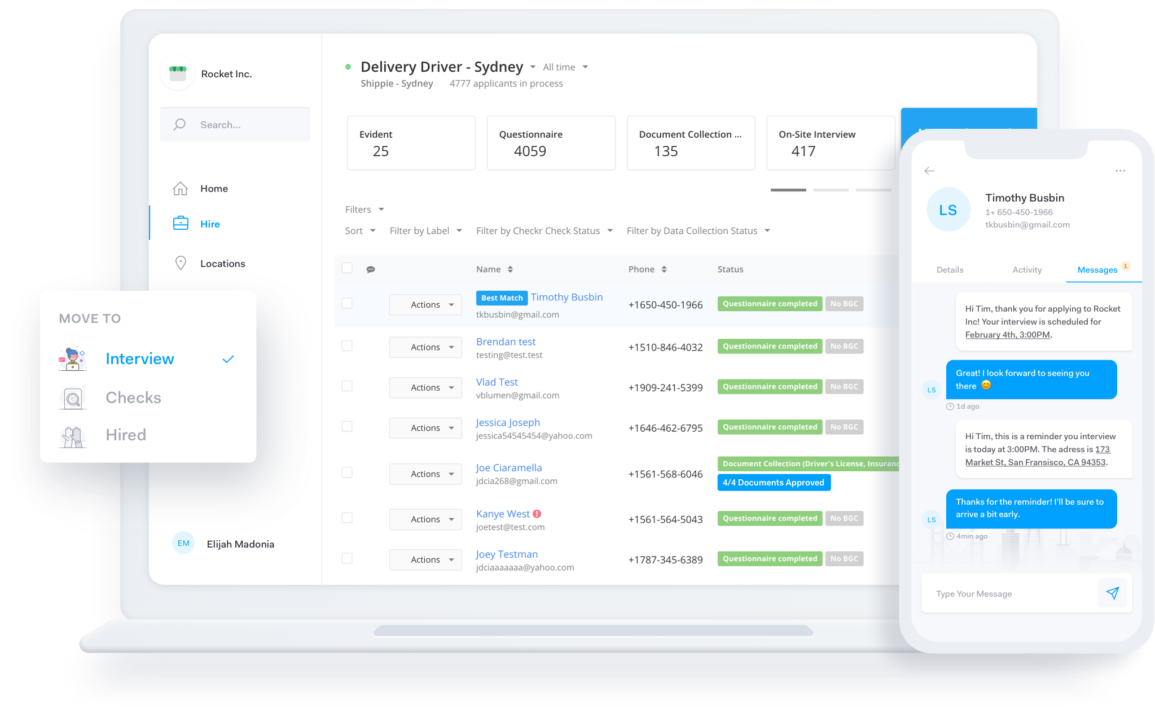Click the Home house icon in sidebar

[180, 189]
